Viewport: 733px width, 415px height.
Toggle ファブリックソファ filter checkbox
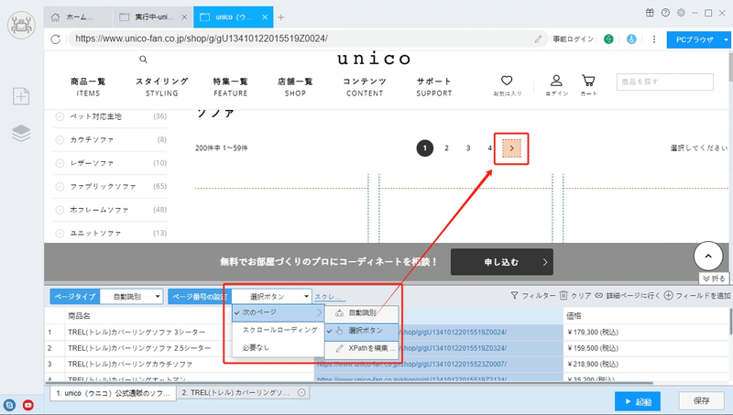point(60,187)
